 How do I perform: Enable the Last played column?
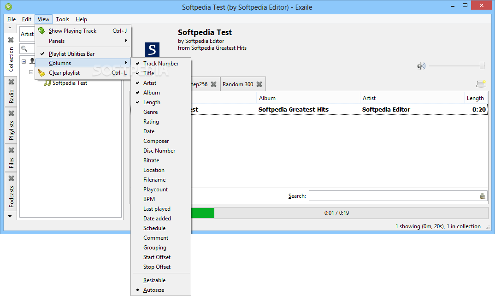(x=161, y=209)
